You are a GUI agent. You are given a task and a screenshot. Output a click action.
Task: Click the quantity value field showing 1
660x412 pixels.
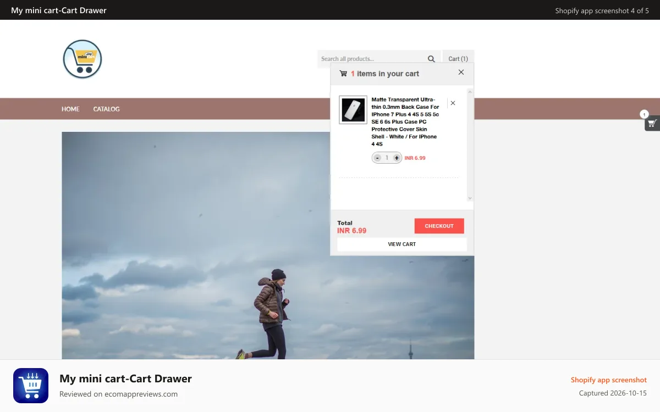click(387, 158)
